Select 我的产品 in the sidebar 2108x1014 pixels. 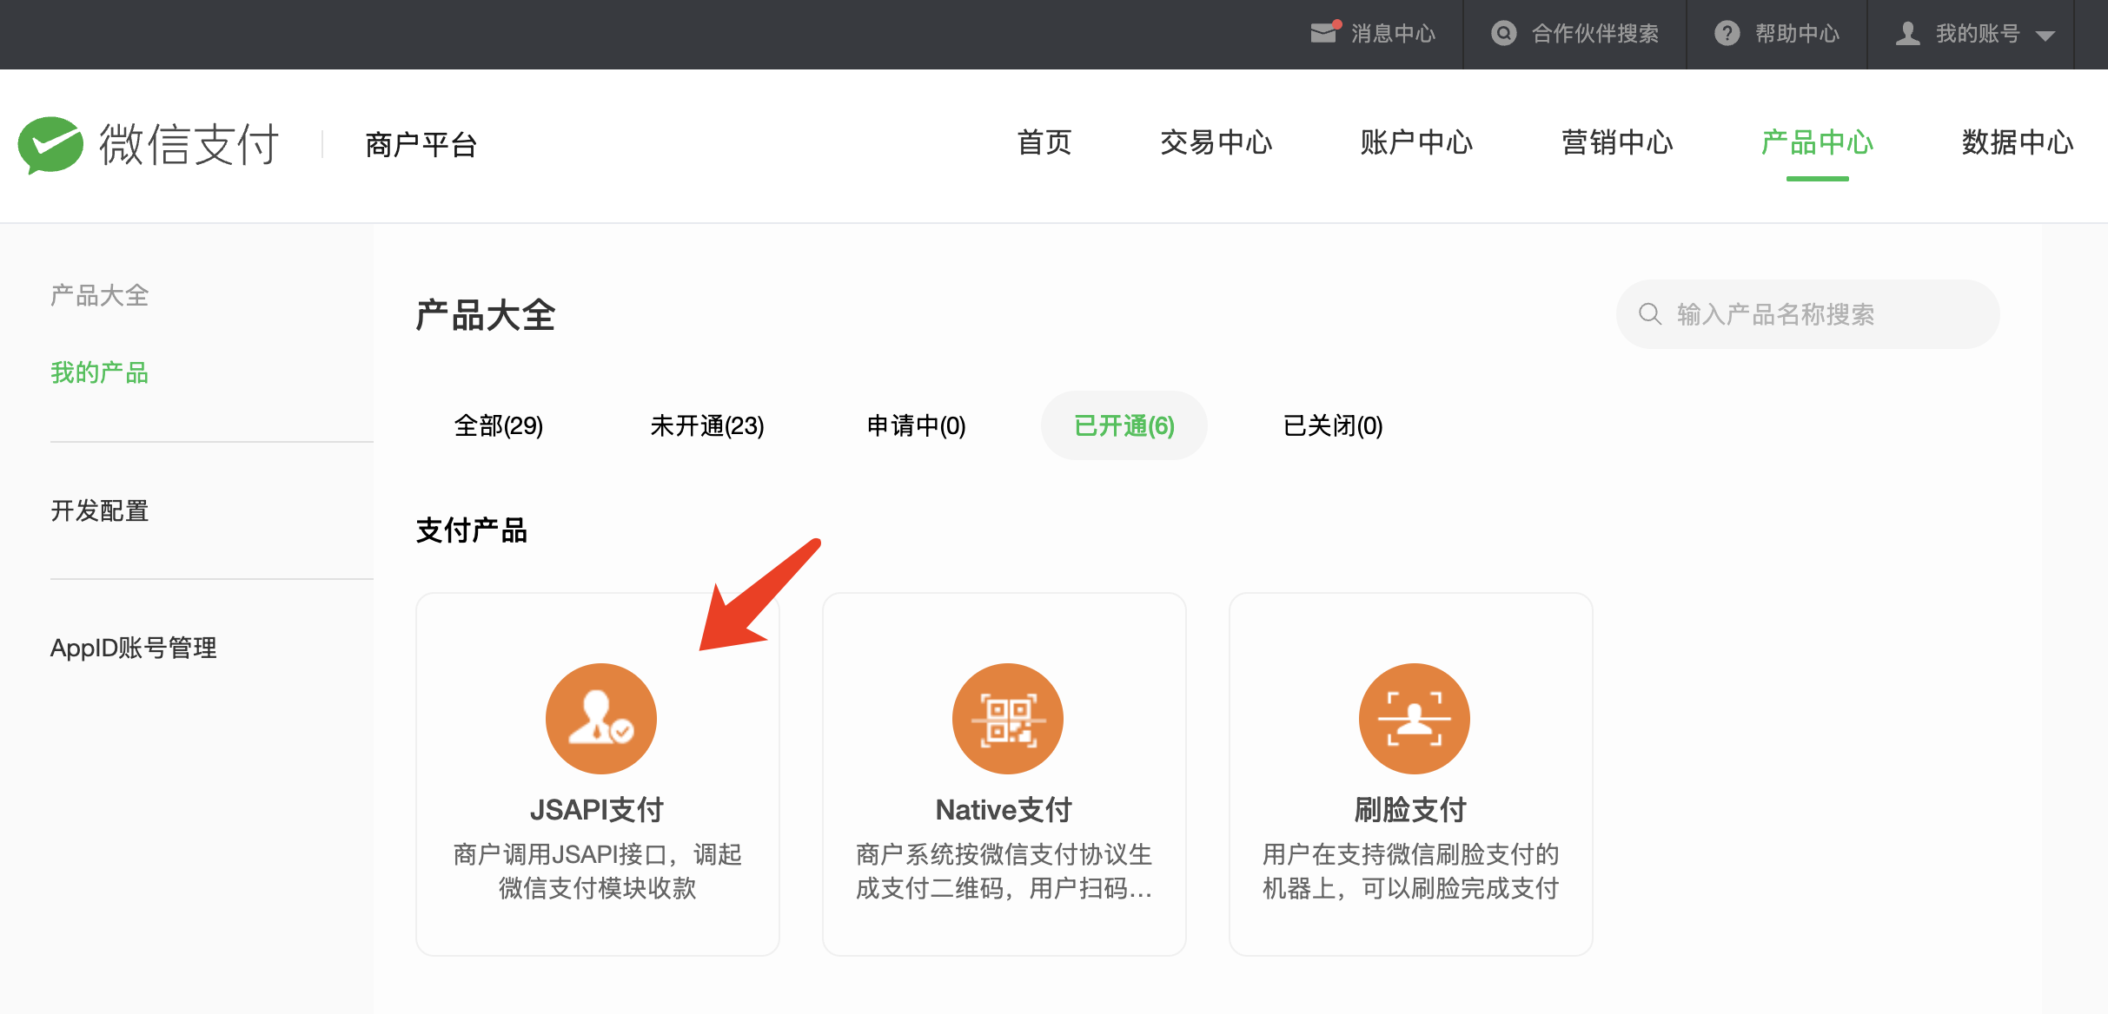tap(99, 372)
